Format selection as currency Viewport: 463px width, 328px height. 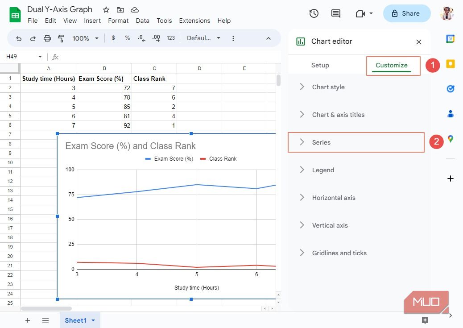point(113,38)
